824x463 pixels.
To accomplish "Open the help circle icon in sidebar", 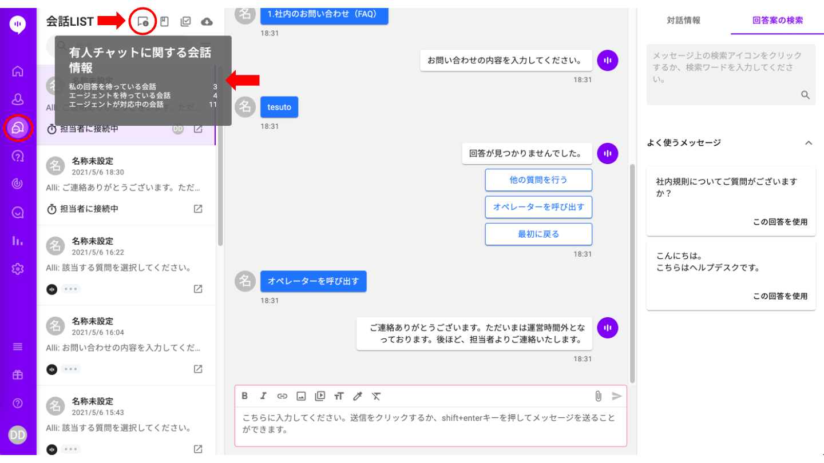I will 18,404.
